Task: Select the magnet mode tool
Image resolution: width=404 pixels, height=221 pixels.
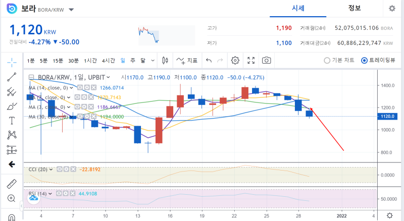Action: [x=12, y=217]
